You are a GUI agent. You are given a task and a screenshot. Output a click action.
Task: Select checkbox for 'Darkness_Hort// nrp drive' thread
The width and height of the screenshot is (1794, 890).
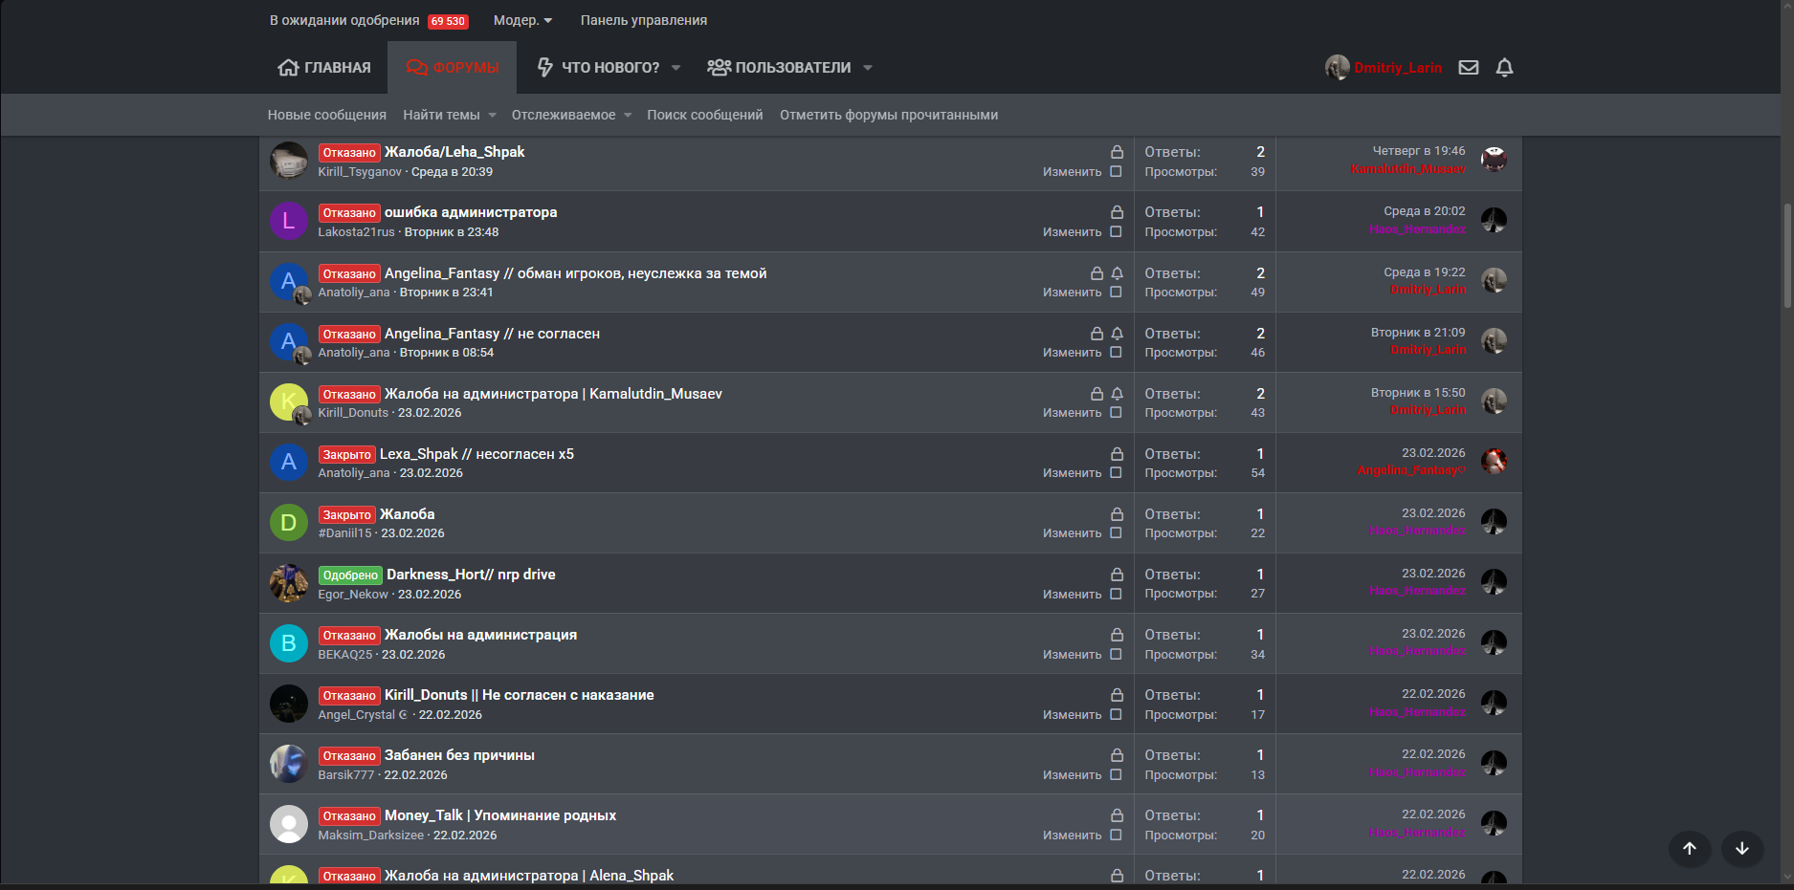1116,594
